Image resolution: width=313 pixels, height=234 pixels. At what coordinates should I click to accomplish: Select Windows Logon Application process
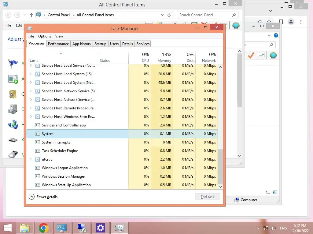coord(122,168)
